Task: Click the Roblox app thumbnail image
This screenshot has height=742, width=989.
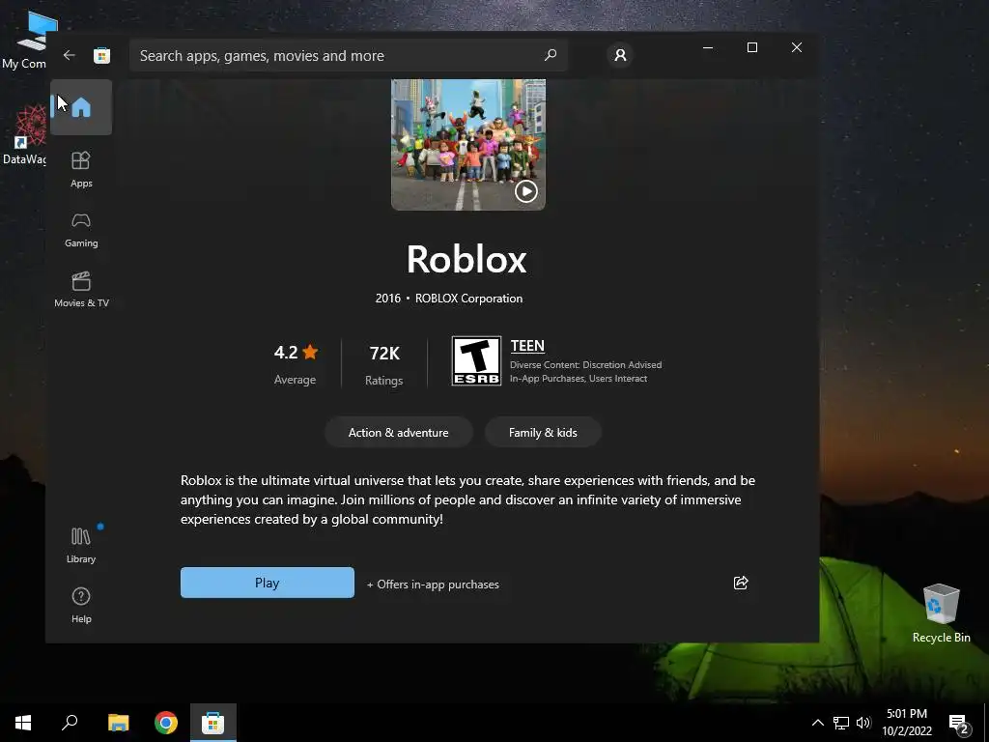Action: click(x=468, y=145)
